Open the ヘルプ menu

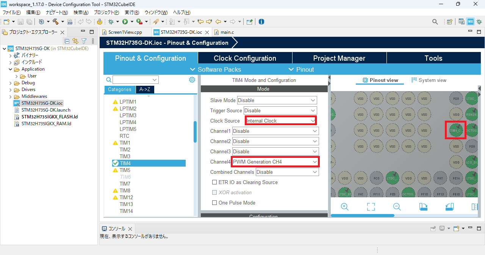tap(181, 13)
